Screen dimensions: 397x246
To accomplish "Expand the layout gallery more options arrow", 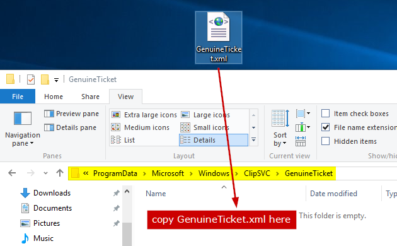I will (x=253, y=139).
